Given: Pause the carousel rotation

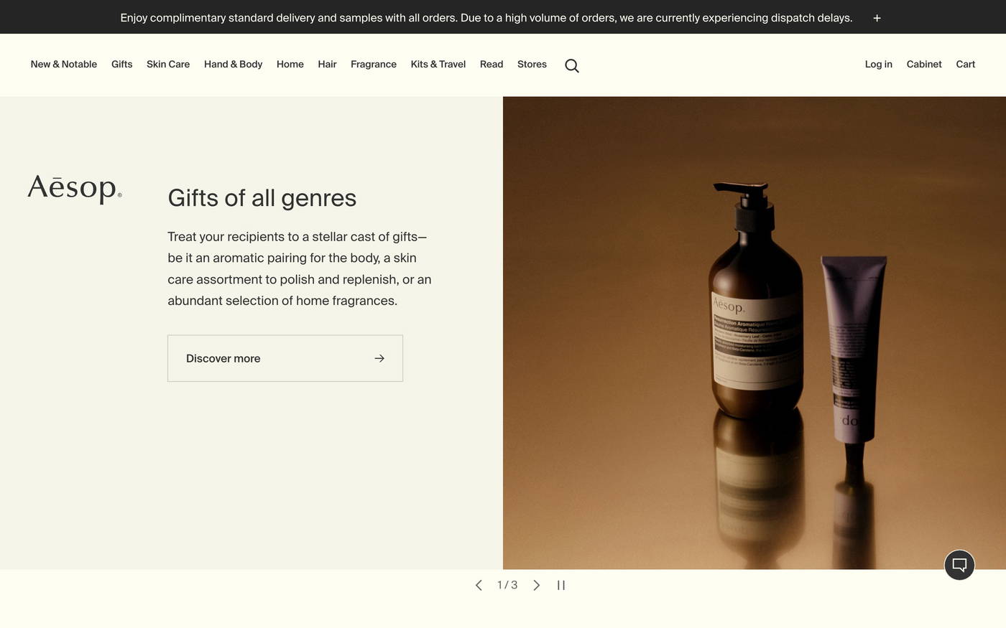Looking at the screenshot, I should (x=561, y=585).
